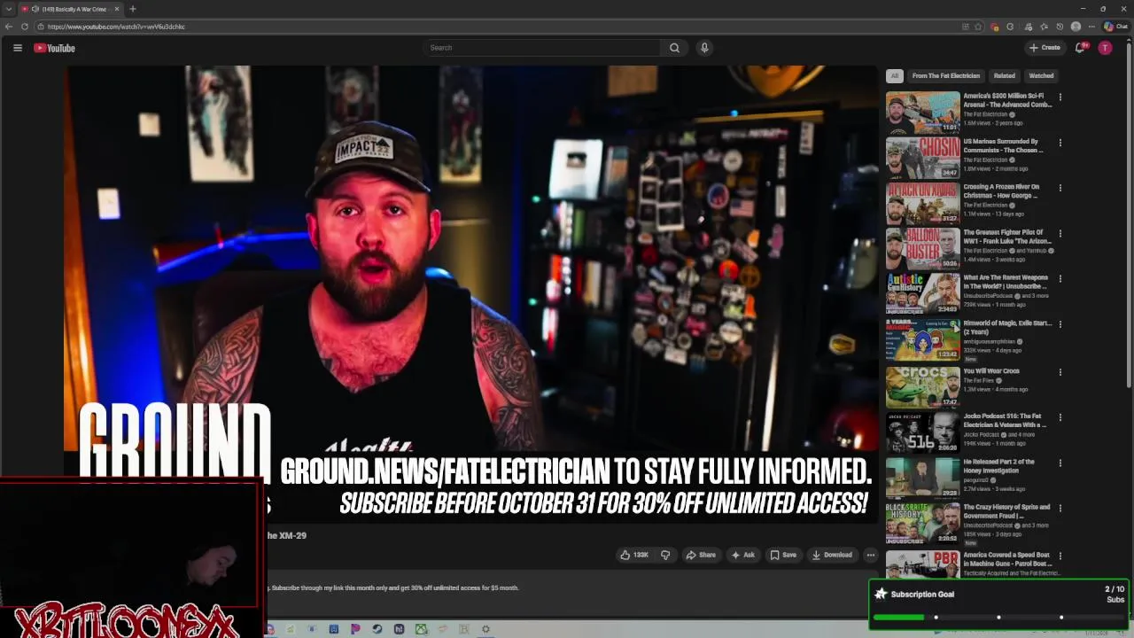1134x638 pixels.
Task: Open browser settings and more ellipsis
Action: tap(1091, 27)
